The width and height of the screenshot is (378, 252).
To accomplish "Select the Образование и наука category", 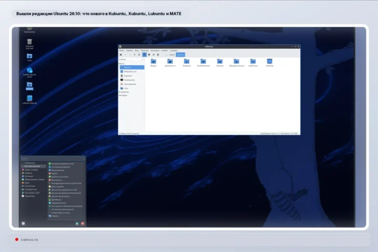I will click(34, 180).
